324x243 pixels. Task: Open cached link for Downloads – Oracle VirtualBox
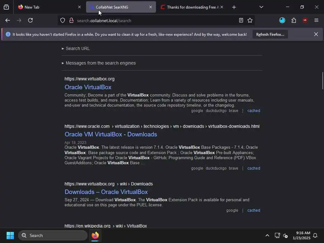(x=254, y=210)
